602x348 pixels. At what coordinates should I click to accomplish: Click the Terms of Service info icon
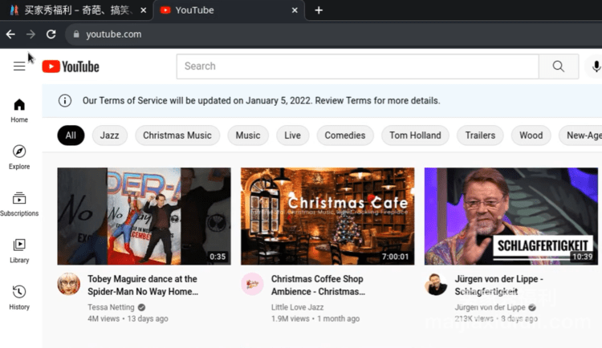coord(65,100)
